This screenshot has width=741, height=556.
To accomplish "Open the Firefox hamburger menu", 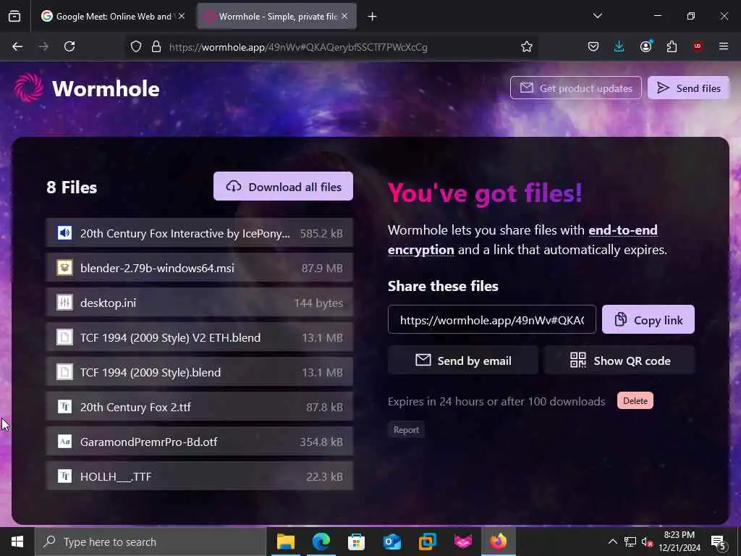I will [x=724, y=46].
